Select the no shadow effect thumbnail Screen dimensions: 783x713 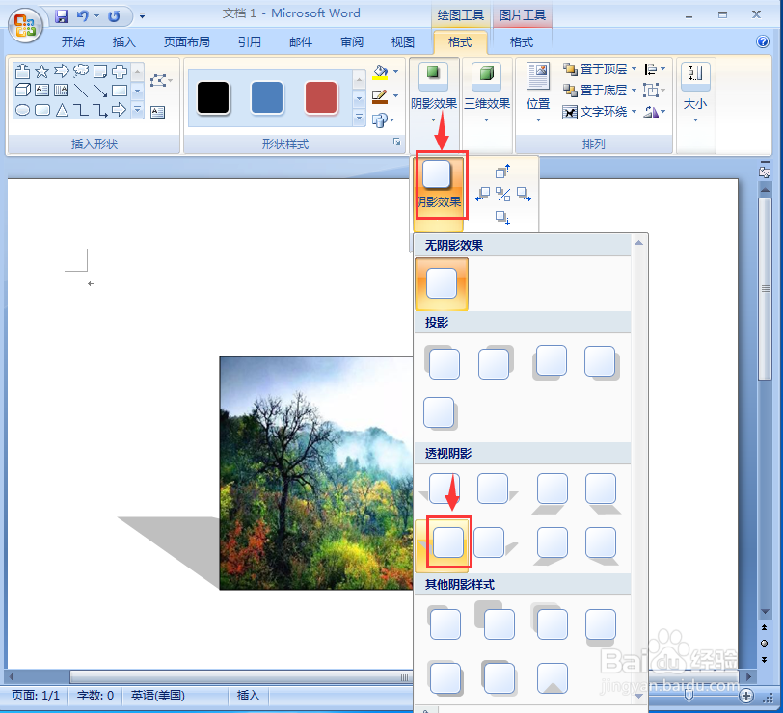click(442, 284)
